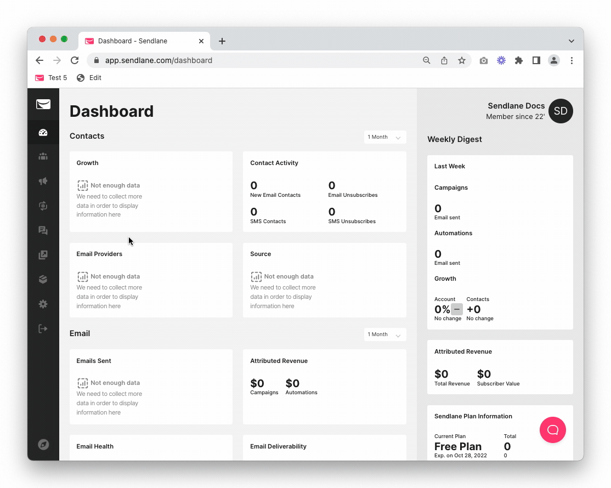Image resolution: width=611 pixels, height=488 pixels.
Task: Select the Dashboard - Sendlane browser tab
Action: (144, 41)
